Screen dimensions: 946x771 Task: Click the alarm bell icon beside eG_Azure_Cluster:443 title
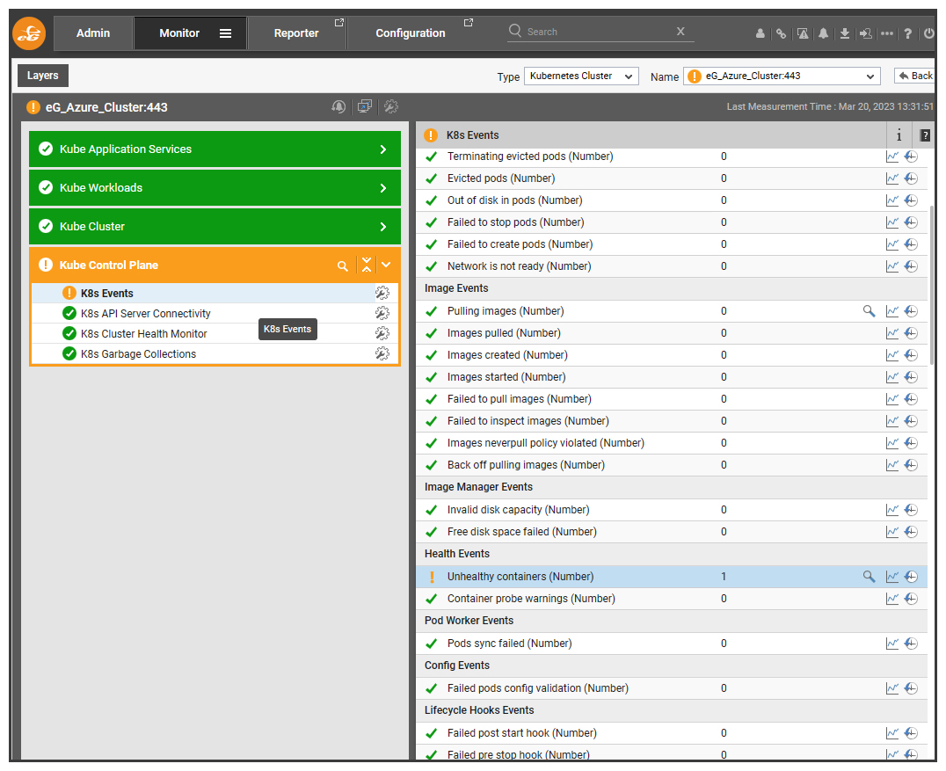pyautogui.click(x=338, y=106)
